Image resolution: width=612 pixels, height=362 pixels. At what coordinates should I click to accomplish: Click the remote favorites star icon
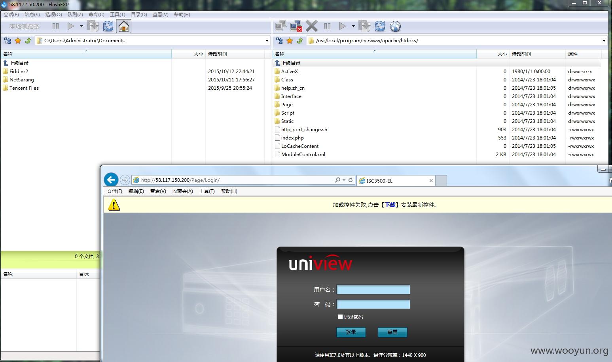tap(290, 40)
